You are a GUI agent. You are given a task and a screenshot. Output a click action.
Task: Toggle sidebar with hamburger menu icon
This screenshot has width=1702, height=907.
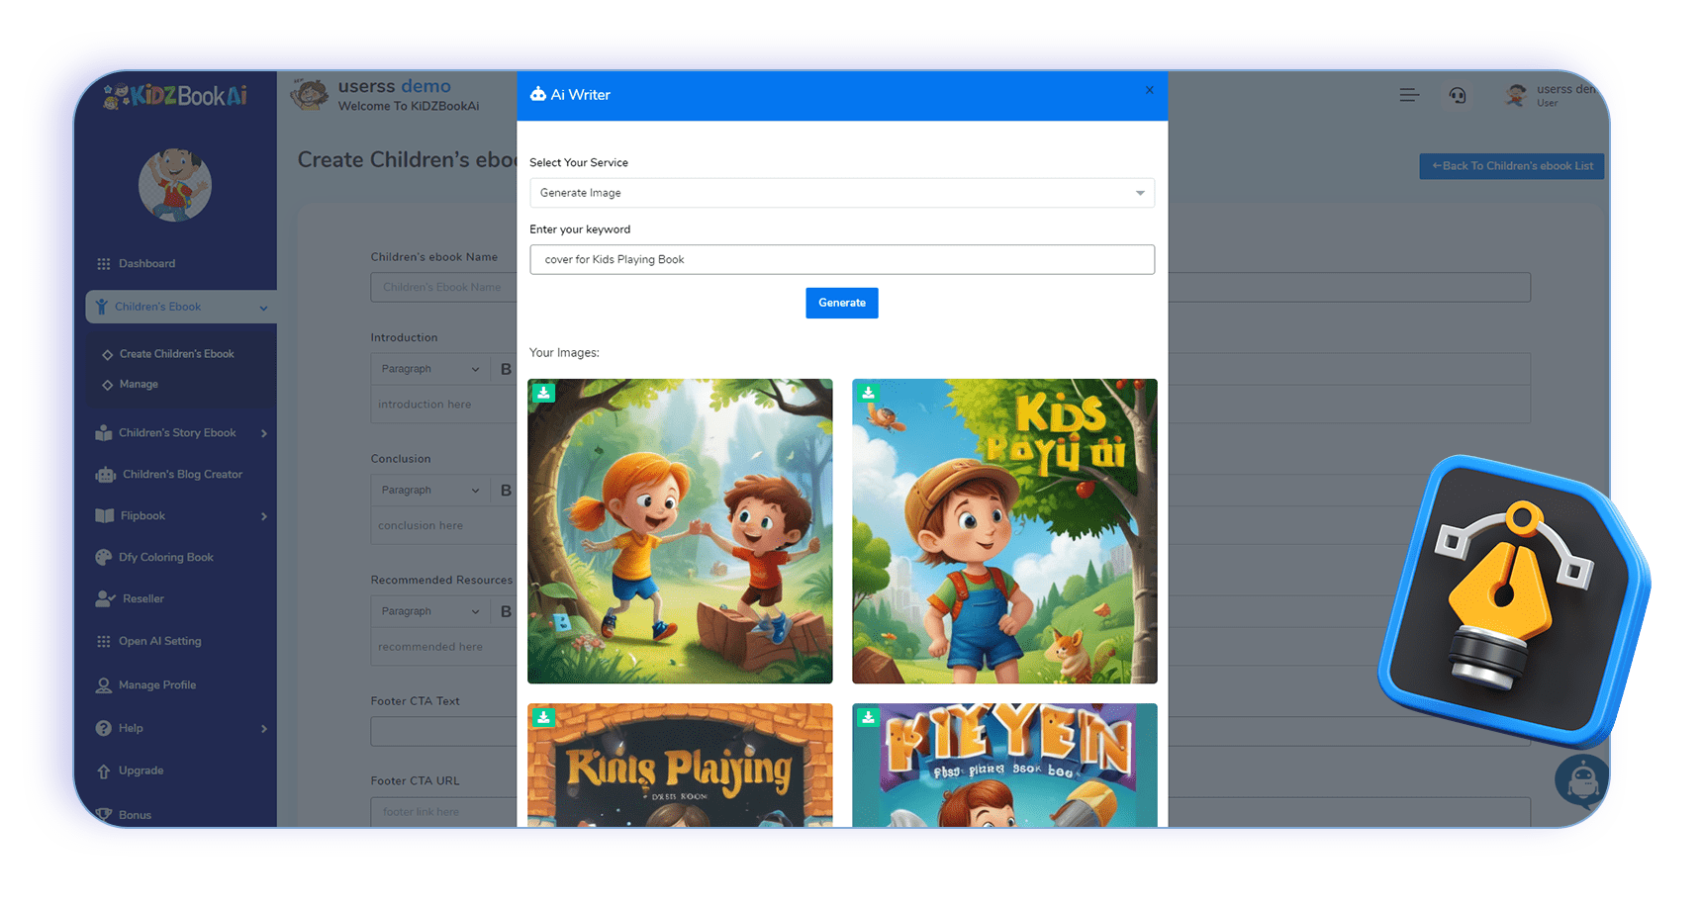click(1409, 95)
